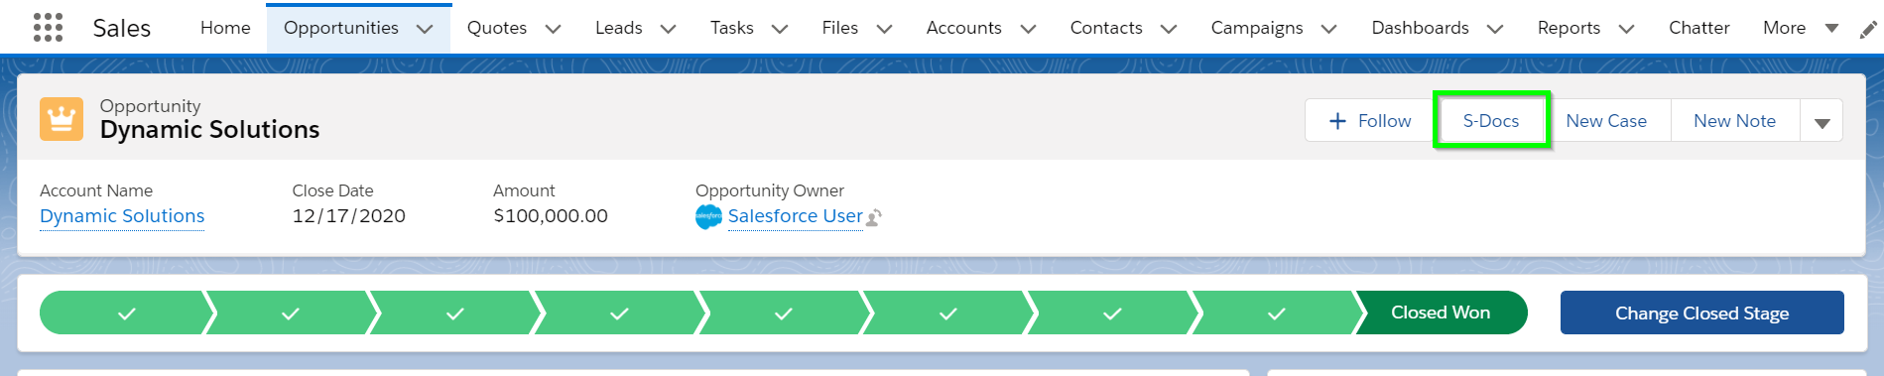
Task: Show more actions dropdown arrow
Action: 1821,121
